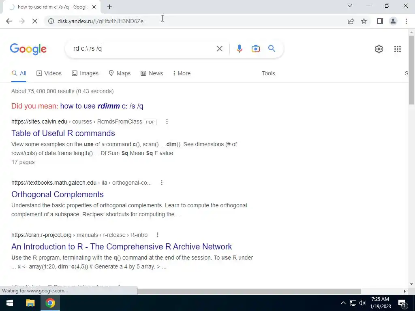Viewport: 415px width, 311px height.
Task: Open 'An Introduction to R' result
Action: click(122, 247)
